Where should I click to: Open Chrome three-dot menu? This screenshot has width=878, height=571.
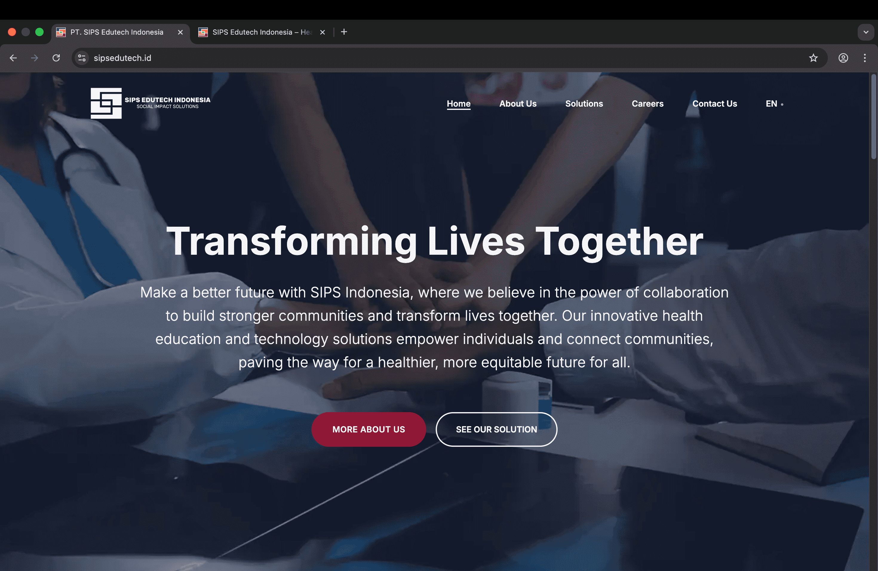pos(864,58)
